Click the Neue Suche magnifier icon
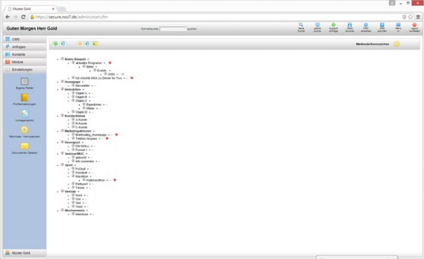Viewport: 424px width, 259px height. [301, 25]
